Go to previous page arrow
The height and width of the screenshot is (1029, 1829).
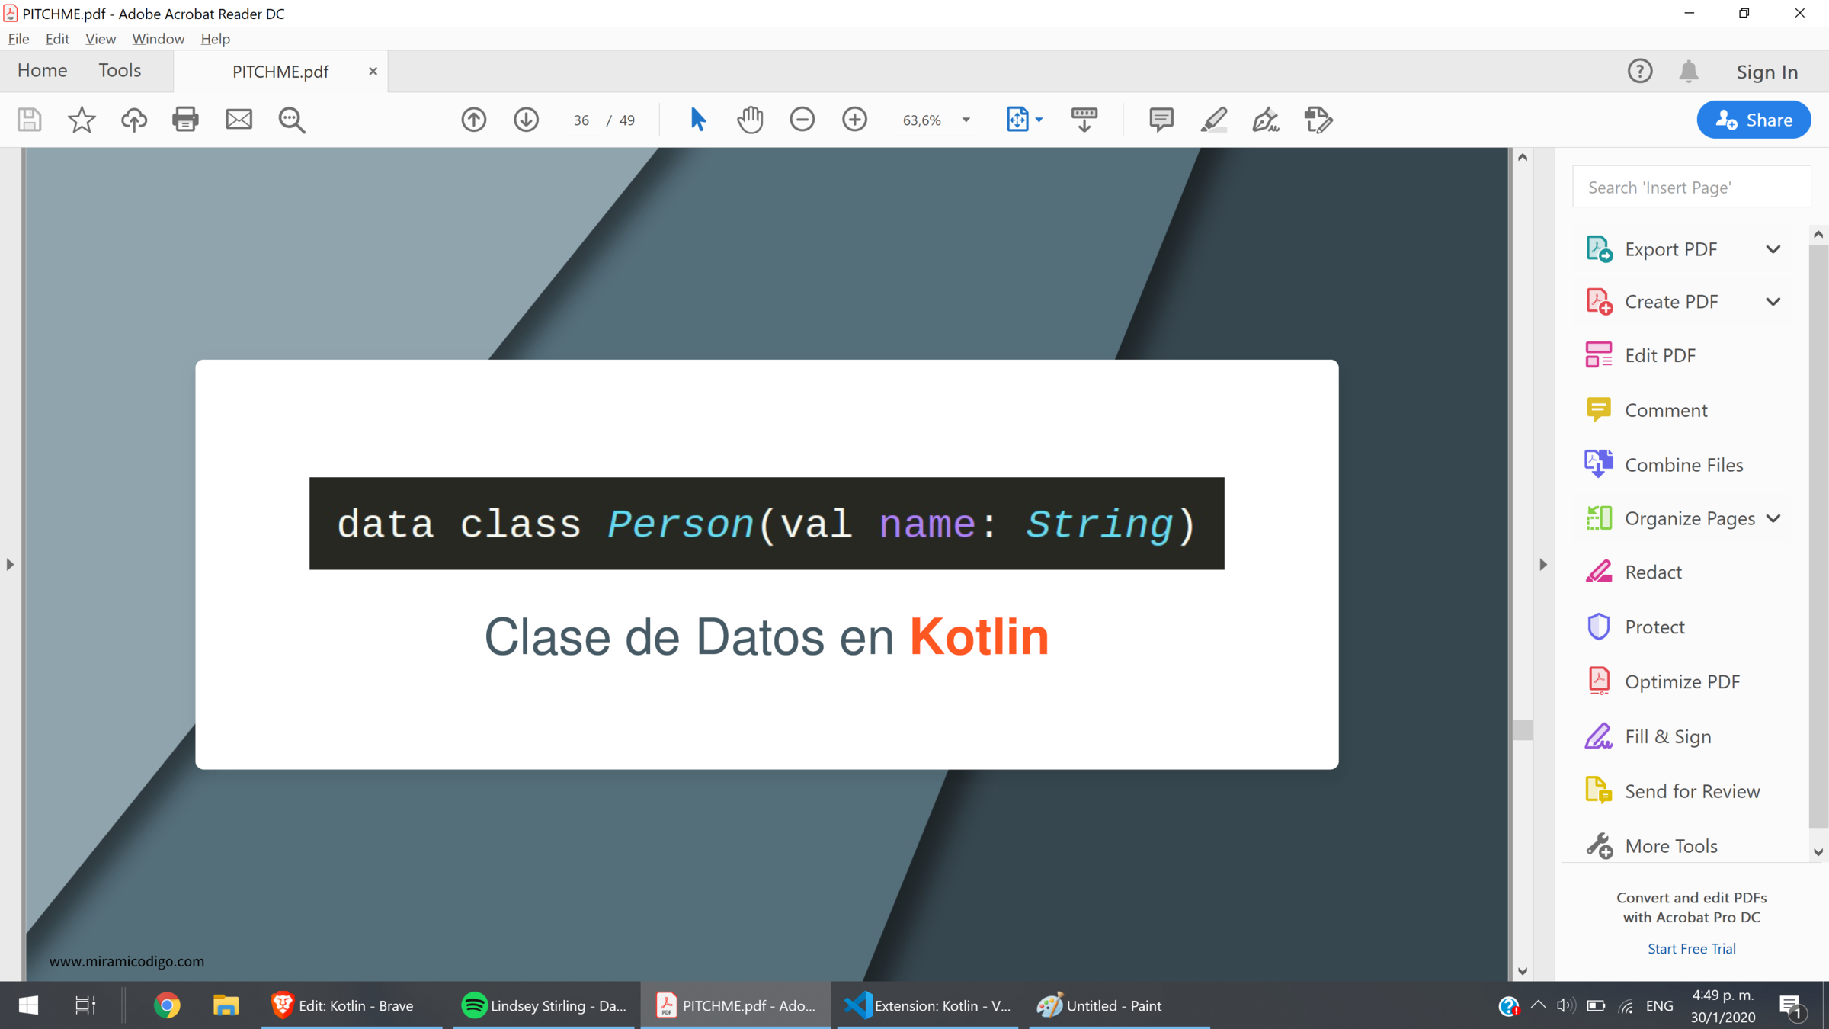pyautogui.click(x=473, y=120)
